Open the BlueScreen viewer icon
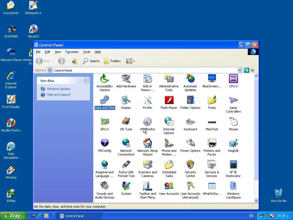 (212, 81)
